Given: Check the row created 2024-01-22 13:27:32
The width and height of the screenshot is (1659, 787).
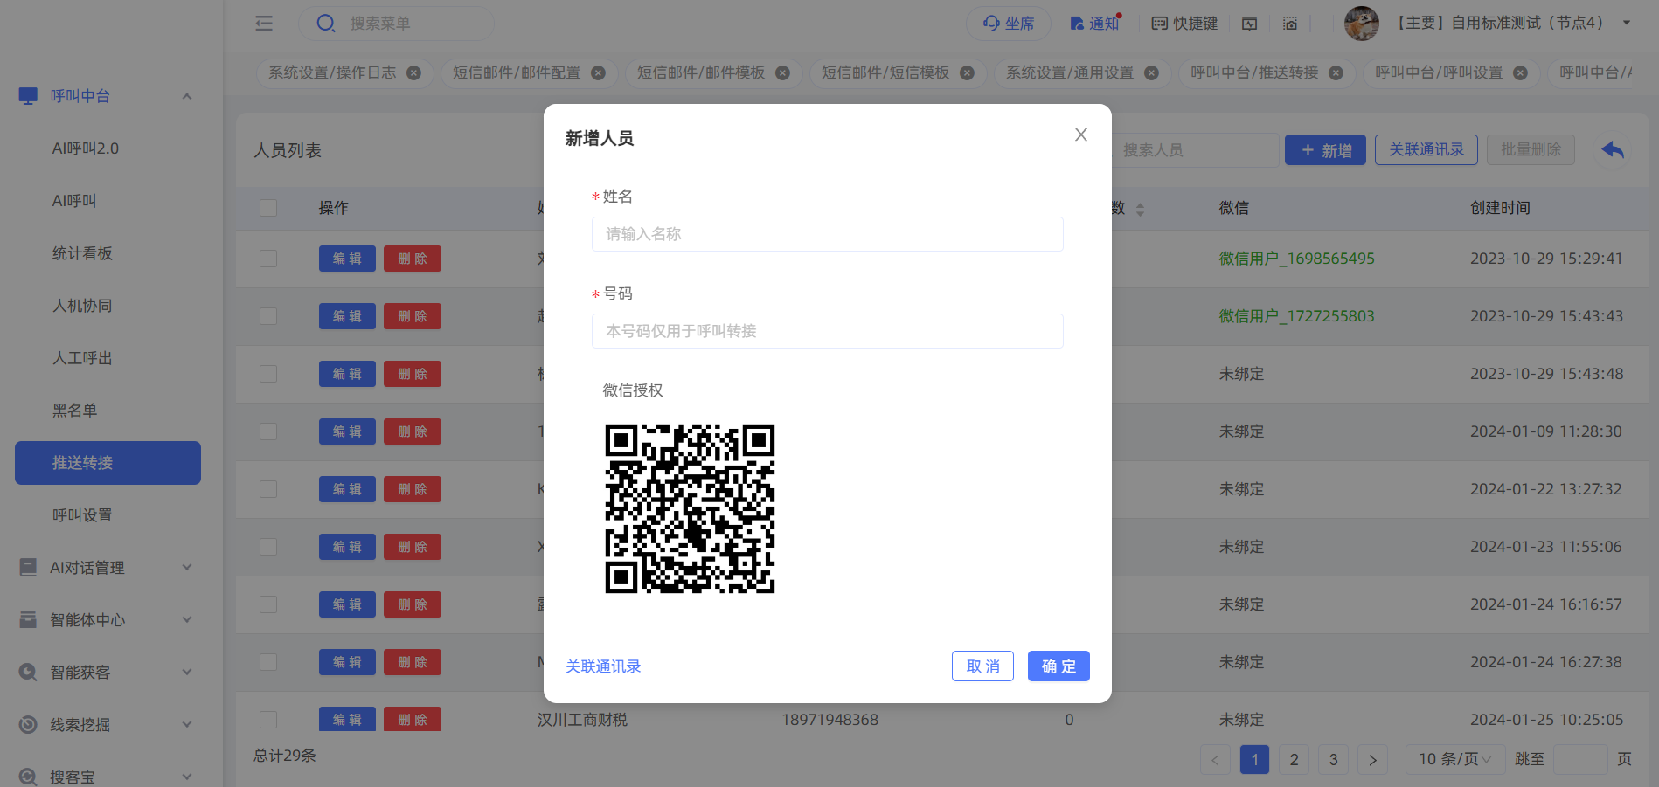Looking at the screenshot, I should click(268, 489).
